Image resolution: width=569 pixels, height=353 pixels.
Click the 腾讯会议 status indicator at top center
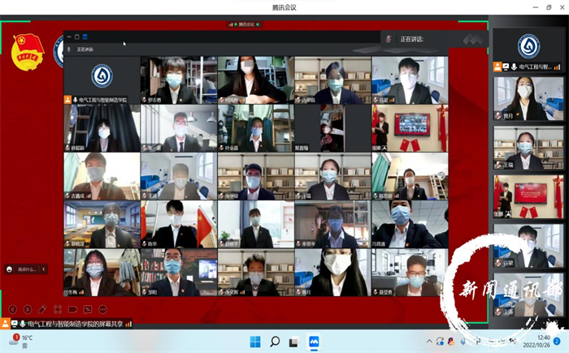[x=244, y=24]
